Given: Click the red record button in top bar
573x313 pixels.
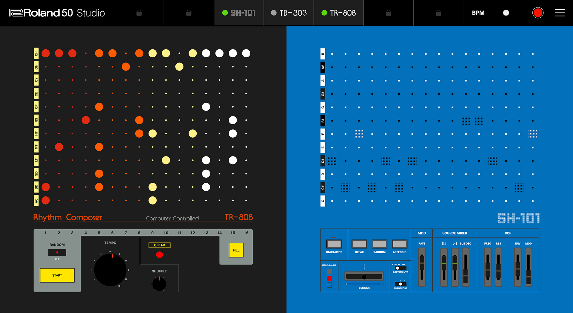Looking at the screenshot, I should click(x=538, y=13).
